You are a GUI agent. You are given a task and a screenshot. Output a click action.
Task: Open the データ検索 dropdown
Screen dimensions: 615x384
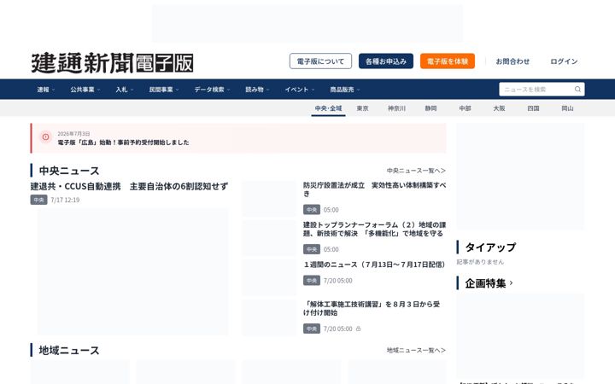click(212, 90)
